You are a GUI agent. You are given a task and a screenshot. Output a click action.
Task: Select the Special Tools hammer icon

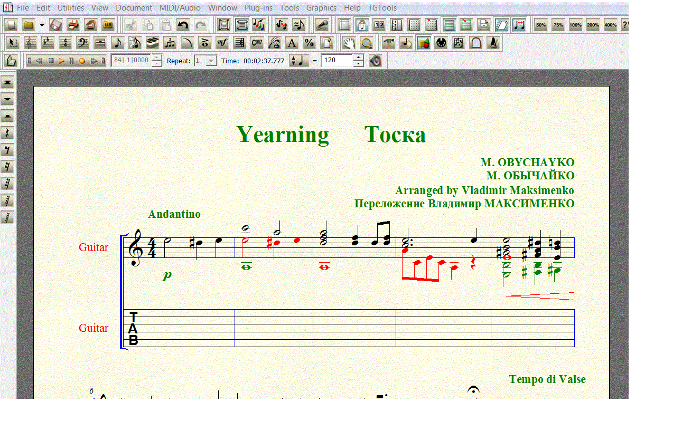388,43
